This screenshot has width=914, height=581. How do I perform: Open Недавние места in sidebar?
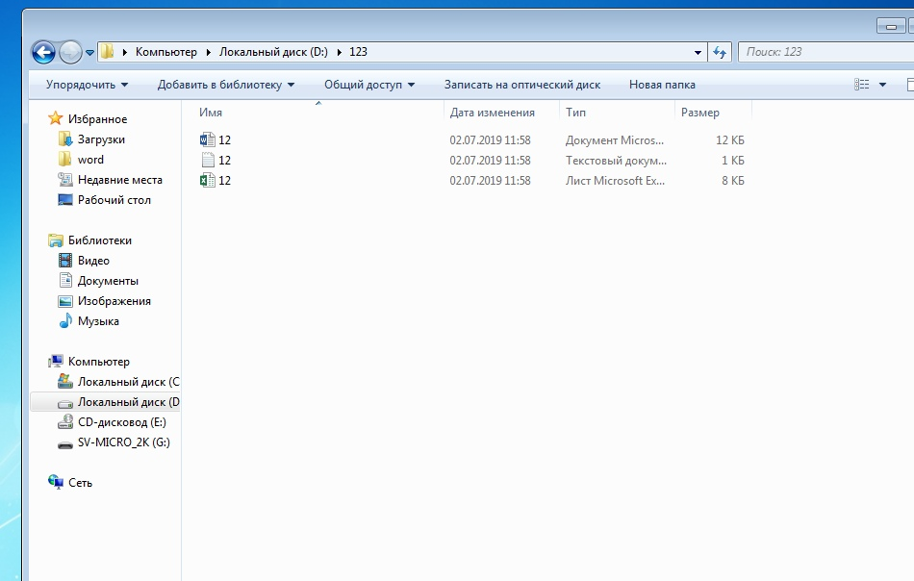tap(120, 180)
